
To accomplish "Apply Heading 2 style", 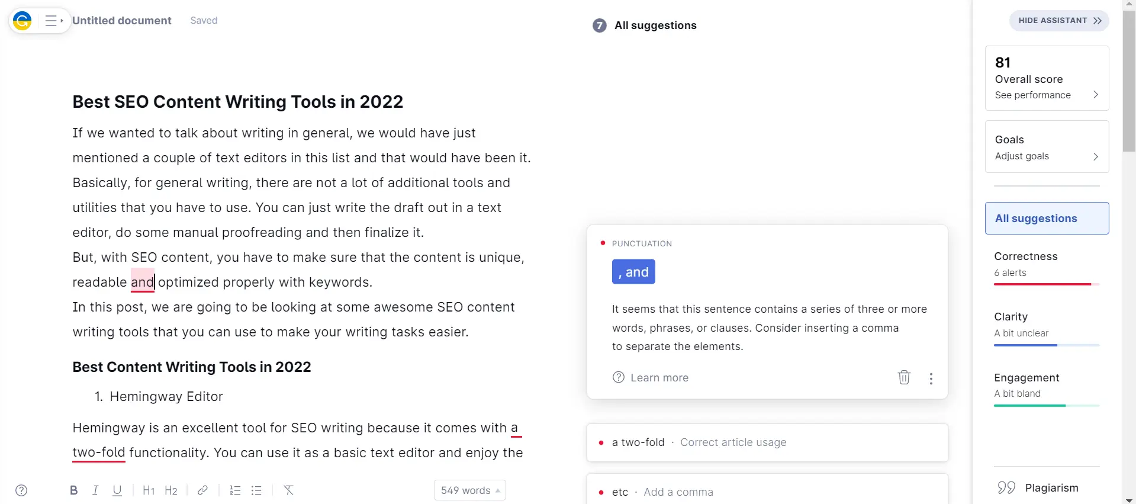I will pos(171,490).
